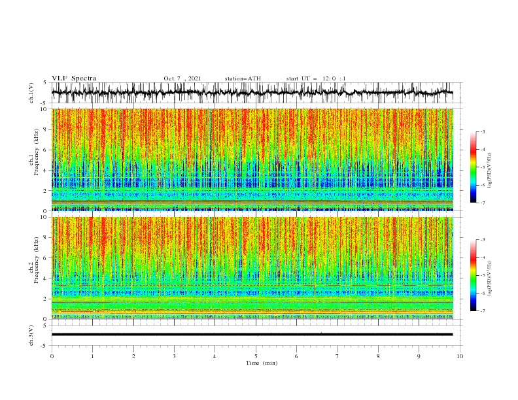Click the "-7" tick on ch.2 colorbar

tap(482, 311)
